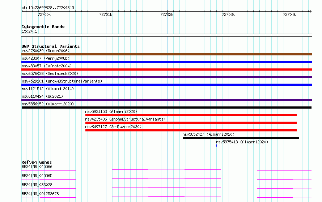
Task: Click the red nsv483057 variant bar
Action: [166, 70]
